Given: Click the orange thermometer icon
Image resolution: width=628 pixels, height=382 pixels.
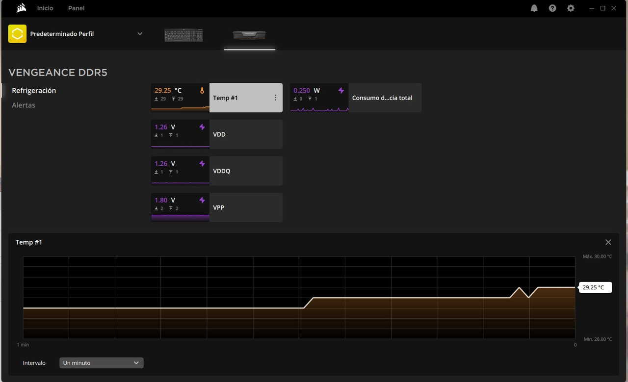Looking at the screenshot, I should pyautogui.click(x=202, y=91).
